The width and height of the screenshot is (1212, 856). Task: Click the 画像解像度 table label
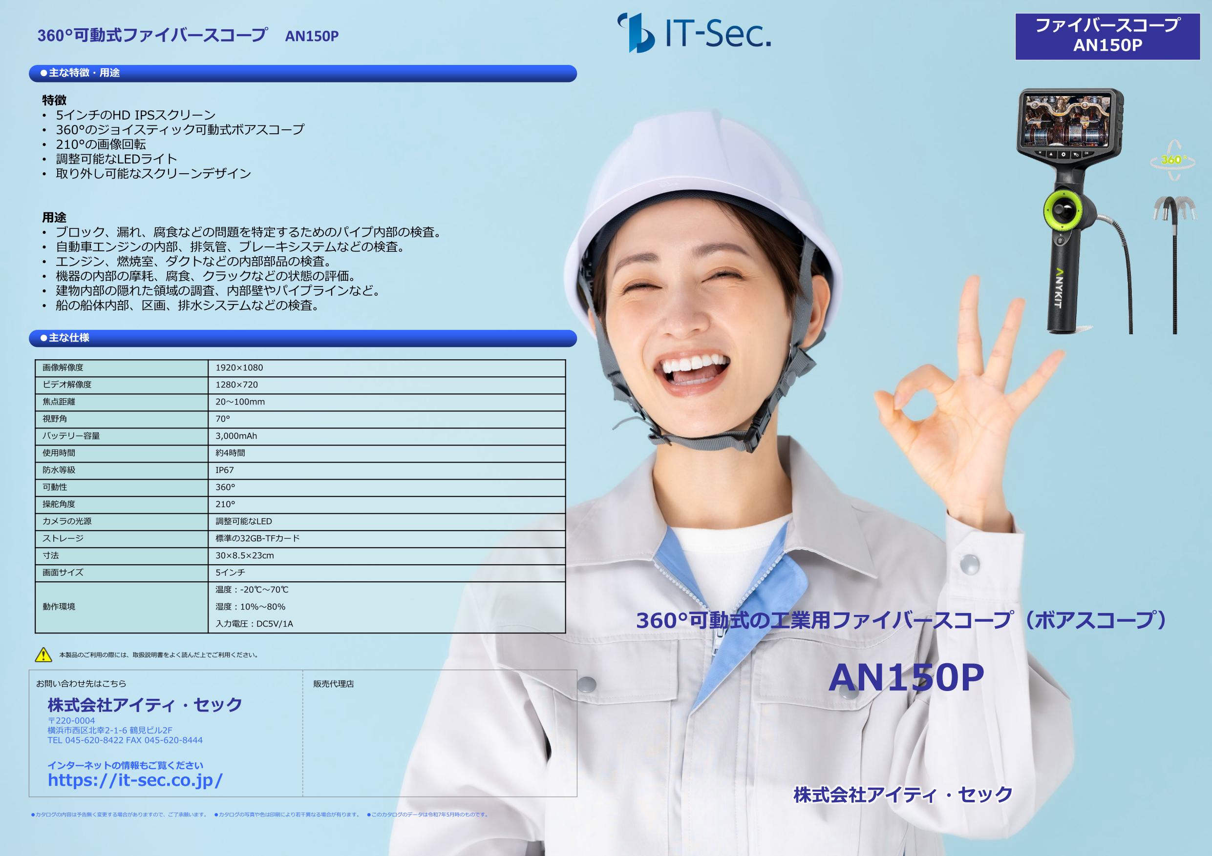[x=63, y=367]
